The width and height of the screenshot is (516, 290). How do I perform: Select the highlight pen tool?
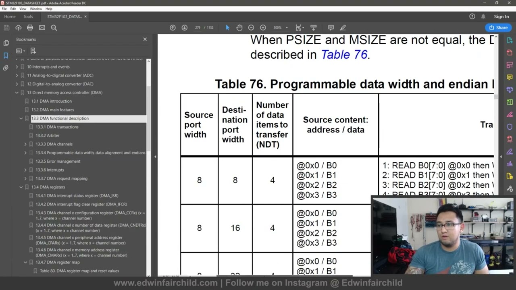(343, 27)
